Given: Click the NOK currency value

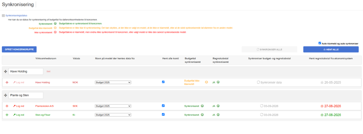Looking at the screenshot, I should point(75,83).
